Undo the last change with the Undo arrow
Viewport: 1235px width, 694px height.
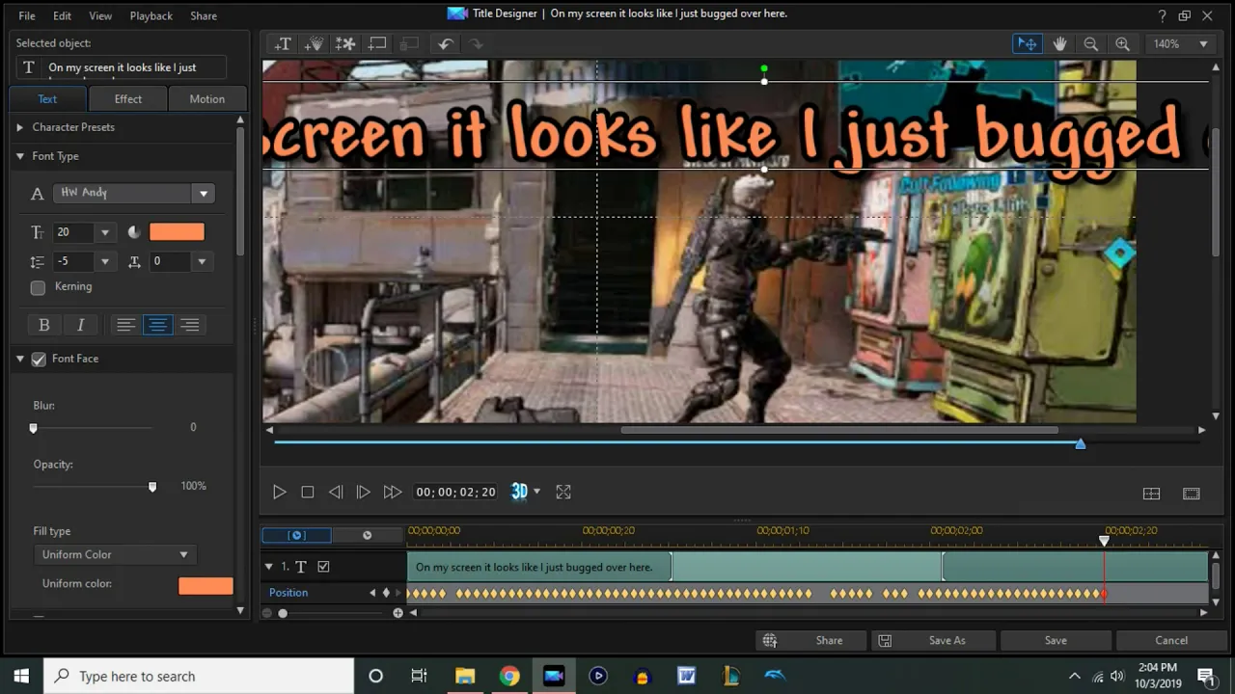pyautogui.click(x=445, y=43)
